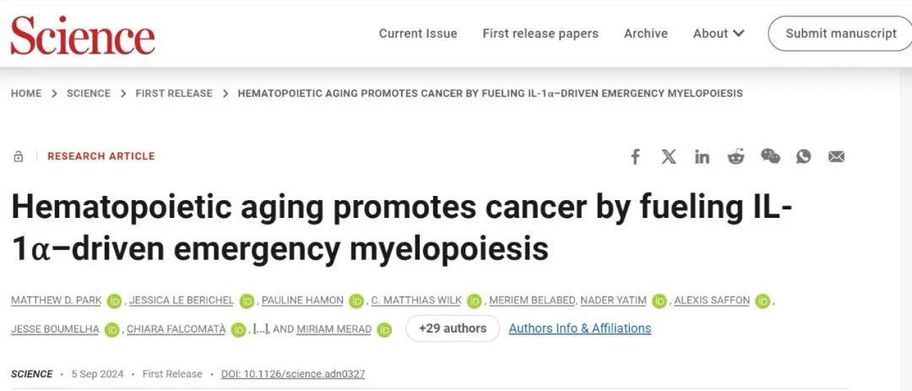Expand the +29 authors list
Image resolution: width=912 pixels, height=391 pixels.
[x=453, y=329]
